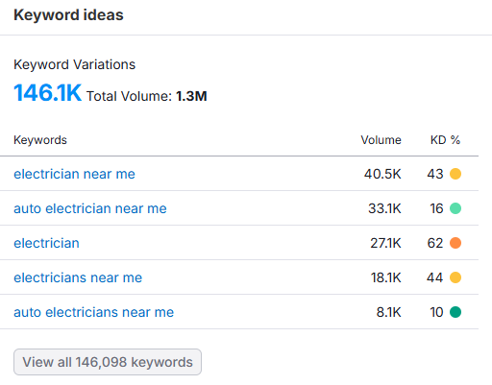Open the 'electrician near me' keyword link
Viewport: 492px width, 385px height.
(74, 174)
